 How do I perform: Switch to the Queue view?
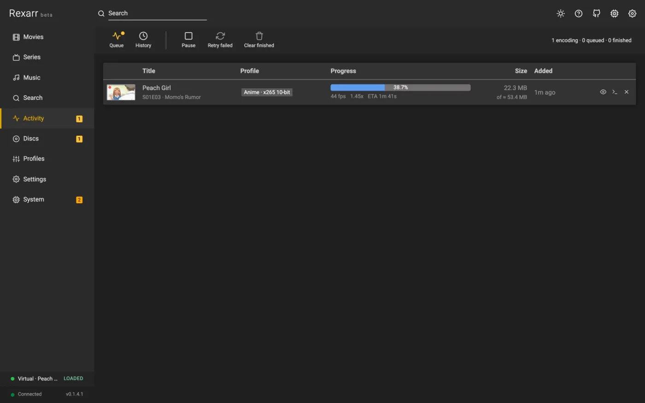click(117, 40)
